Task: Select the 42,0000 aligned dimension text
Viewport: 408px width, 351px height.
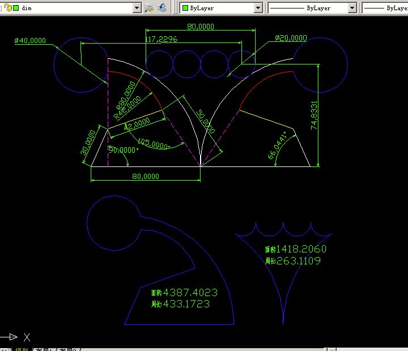Action: tap(137, 123)
